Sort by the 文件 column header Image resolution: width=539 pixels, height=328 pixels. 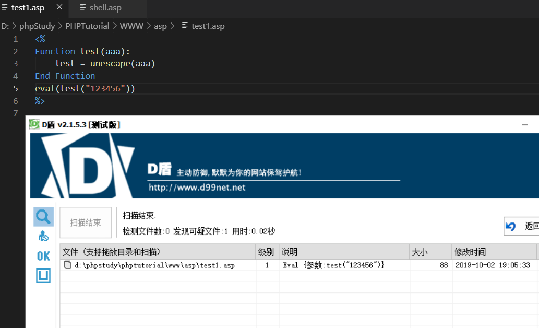point(158,252)
